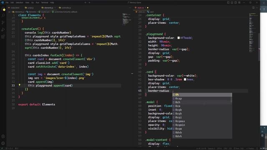Open the Help menu

pos(52,2)
